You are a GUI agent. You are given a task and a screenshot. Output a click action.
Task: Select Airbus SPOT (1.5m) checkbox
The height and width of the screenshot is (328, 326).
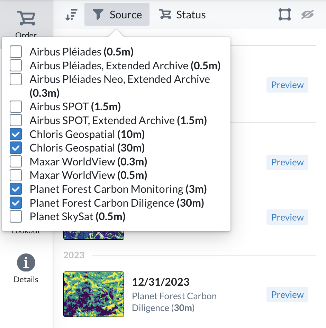click(x=16, y=106)
